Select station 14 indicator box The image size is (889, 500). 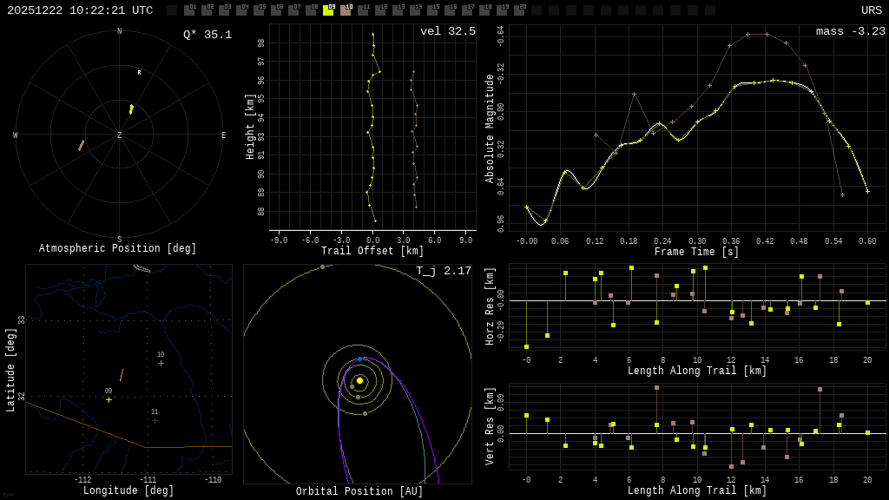415,10
